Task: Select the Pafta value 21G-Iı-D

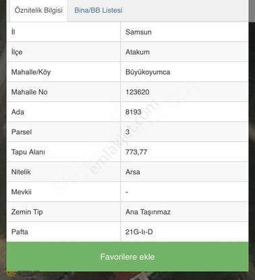Action: 139,232
